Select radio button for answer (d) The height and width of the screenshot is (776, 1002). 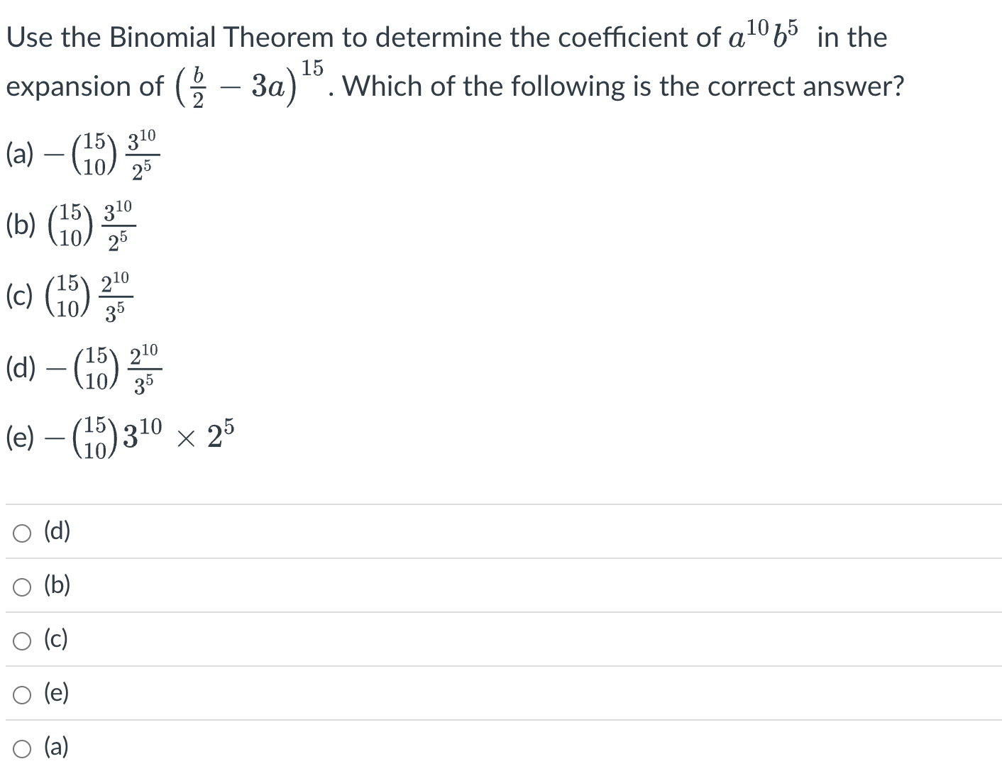click(21, 531)
